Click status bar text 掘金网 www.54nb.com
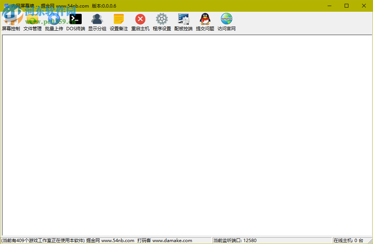373x244 pixels. coord(110,241)
